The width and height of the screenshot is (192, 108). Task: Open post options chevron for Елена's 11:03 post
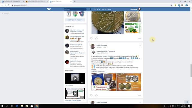click(x=140, y=46)
